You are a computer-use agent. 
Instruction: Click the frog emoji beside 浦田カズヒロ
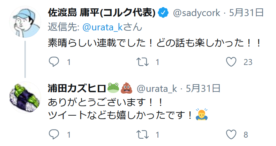(x=113, y=88)
